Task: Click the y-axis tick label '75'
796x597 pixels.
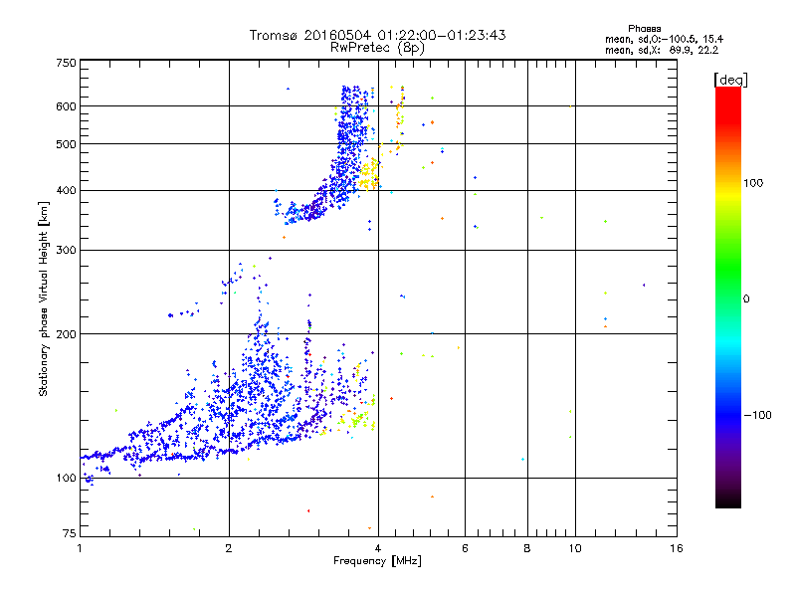Action: (x=70, y=533)
